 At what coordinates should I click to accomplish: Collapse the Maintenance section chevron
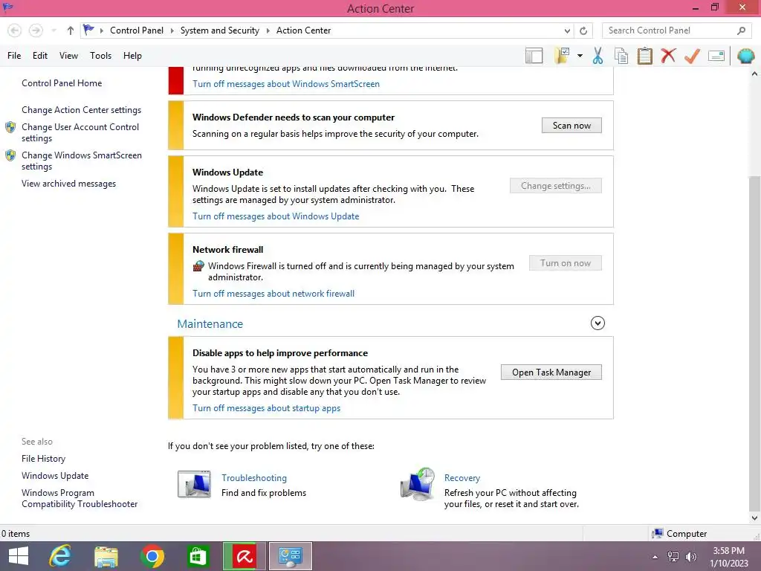(598, 323)
